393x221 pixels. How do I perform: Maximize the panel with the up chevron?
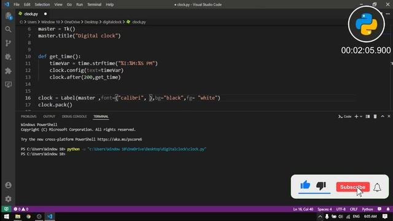(x=383, y=116)
